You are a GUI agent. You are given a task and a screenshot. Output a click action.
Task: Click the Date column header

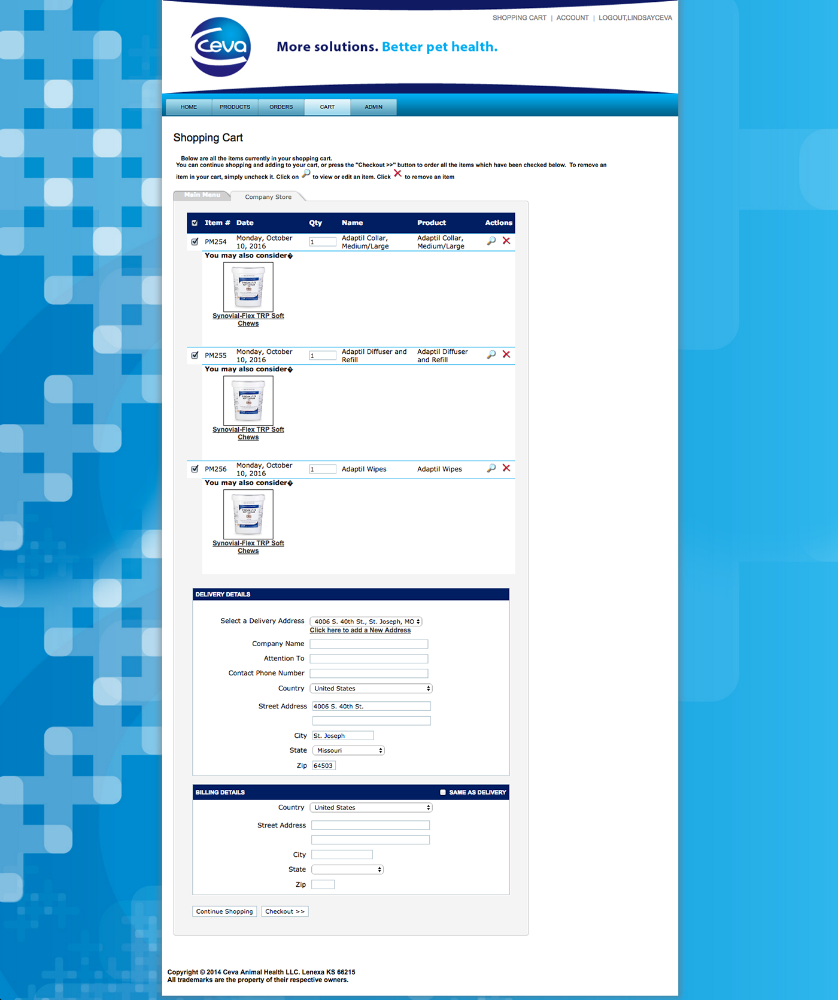(x=245, y=223)
